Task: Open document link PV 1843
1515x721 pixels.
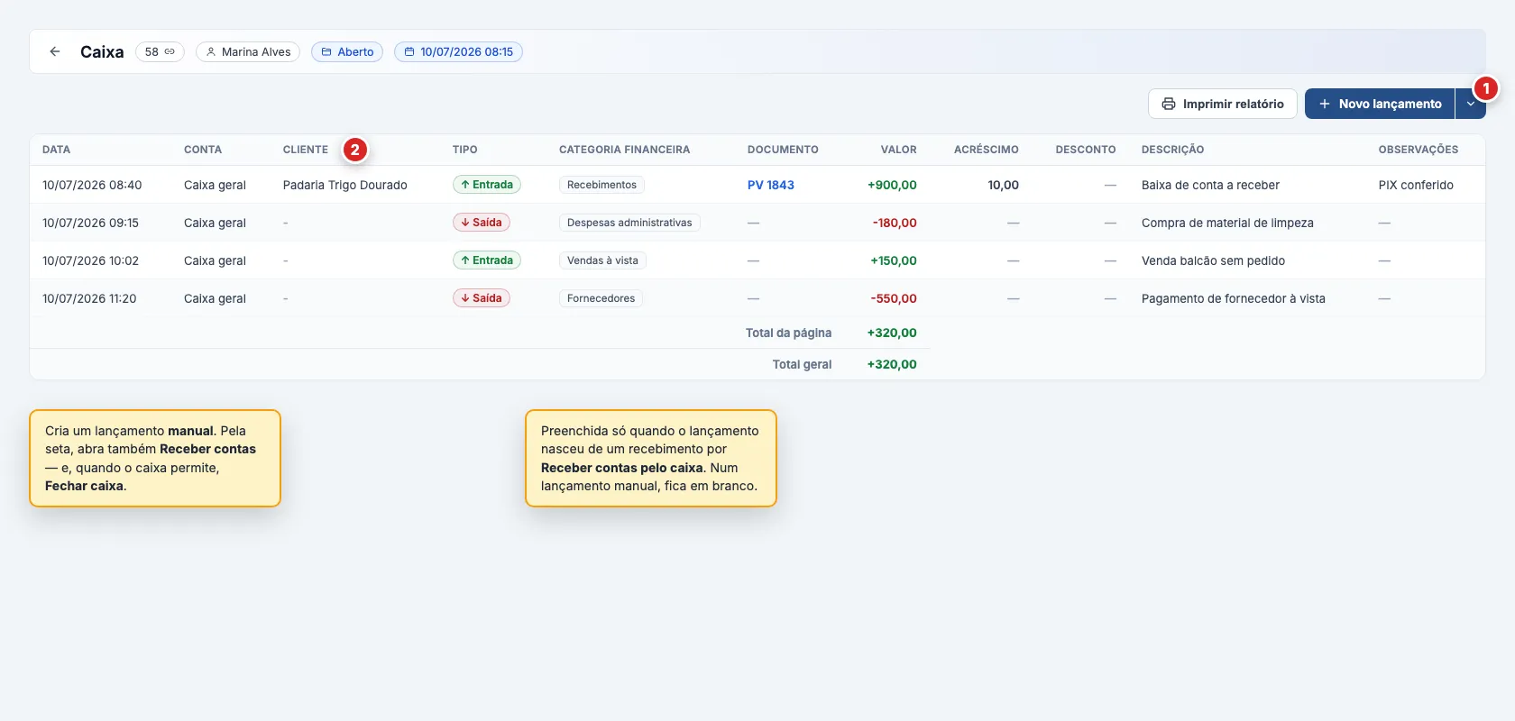Action: click(x=771, y=185)
